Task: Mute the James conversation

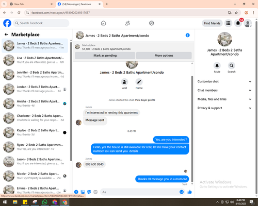Action: tap(217, 65)
